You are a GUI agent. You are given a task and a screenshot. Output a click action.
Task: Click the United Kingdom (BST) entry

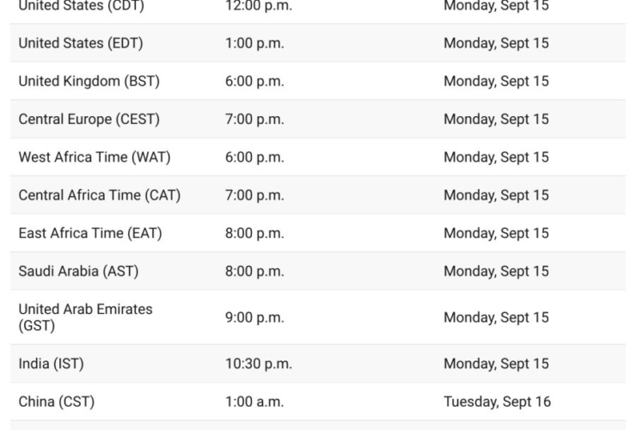tap(89, 81)
